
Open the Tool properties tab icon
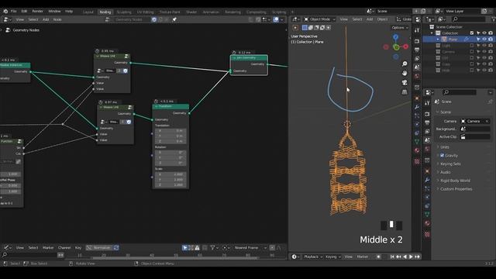(427, 103)
